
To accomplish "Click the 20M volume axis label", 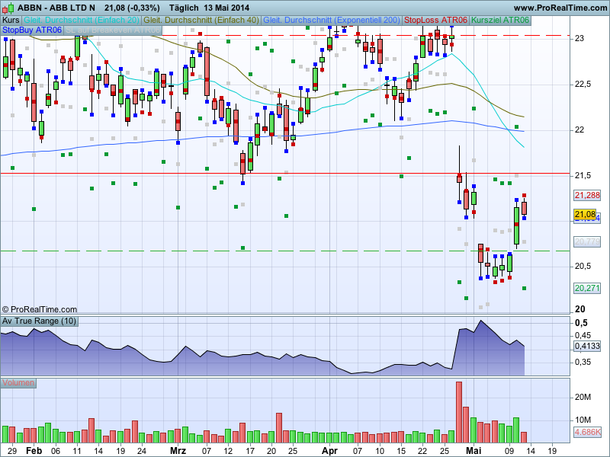I will [583, 397].
